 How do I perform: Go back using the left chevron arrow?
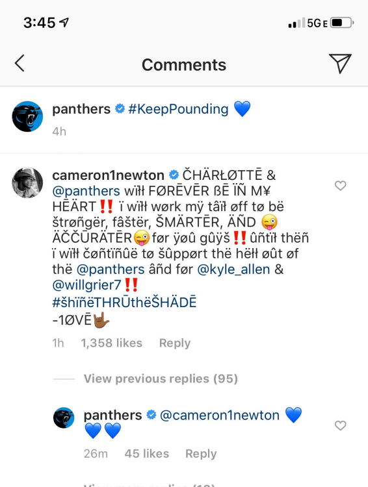[x=20, y=64]
